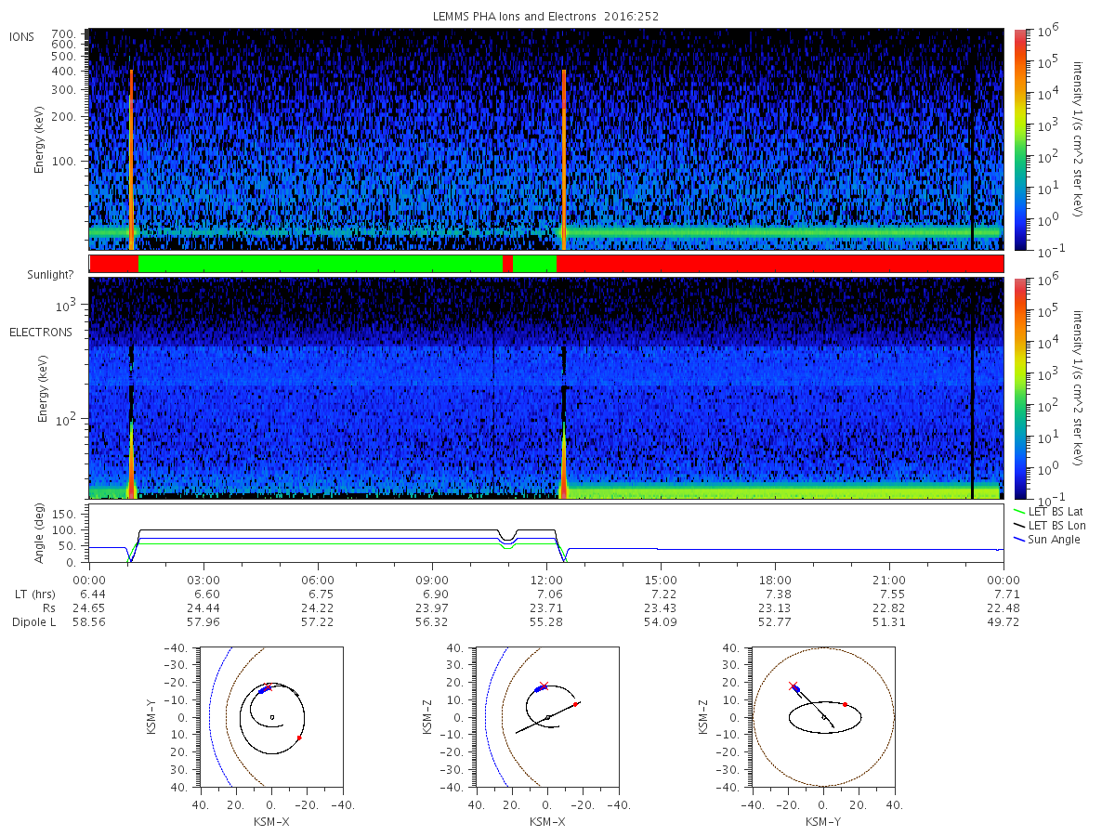Image resolution: width=1115 pixels, height=836 pixels.
Task: Open the KSM-X versus KSM-Y orbit plot
Action: point(270,717)
